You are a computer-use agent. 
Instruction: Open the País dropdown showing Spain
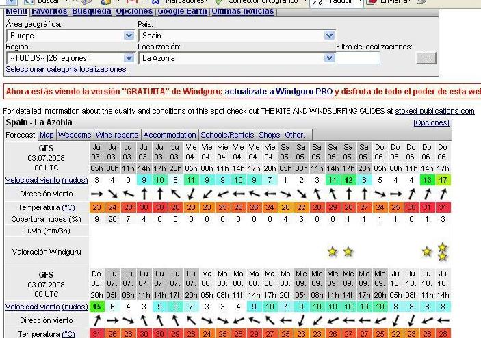[x=237, y=36]
